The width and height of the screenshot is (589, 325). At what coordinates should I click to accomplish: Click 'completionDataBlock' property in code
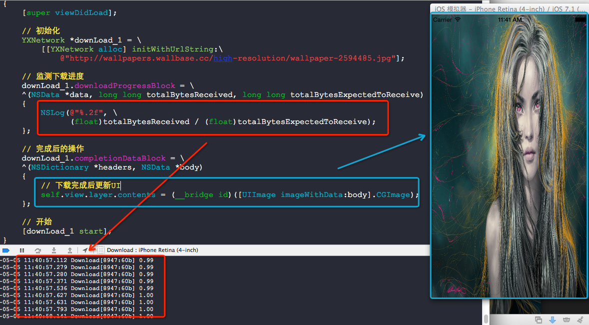point(120,158)
